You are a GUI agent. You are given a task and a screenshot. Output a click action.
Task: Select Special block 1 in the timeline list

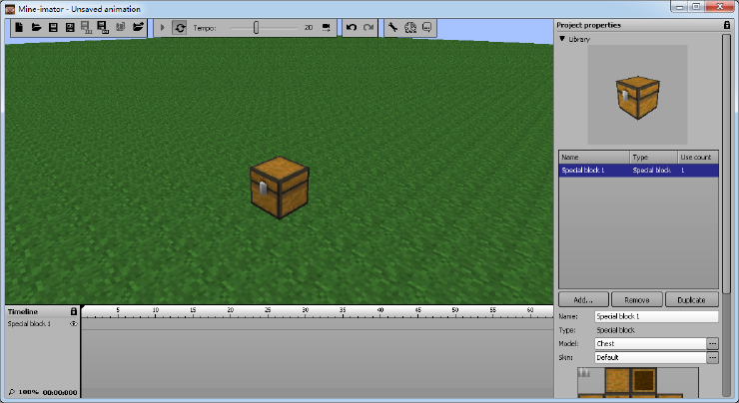29,324
